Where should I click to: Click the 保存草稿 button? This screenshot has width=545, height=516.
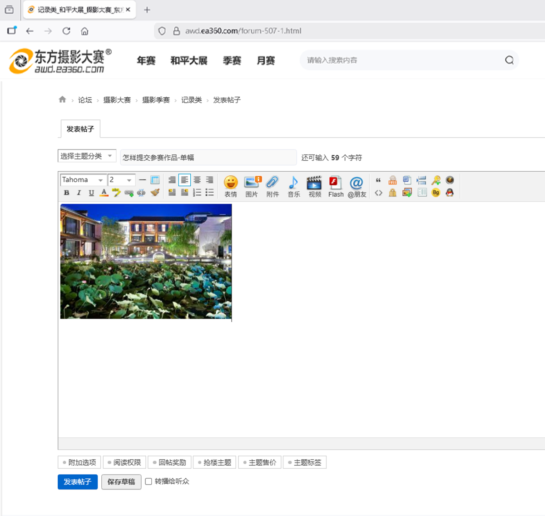click(121, 482)
